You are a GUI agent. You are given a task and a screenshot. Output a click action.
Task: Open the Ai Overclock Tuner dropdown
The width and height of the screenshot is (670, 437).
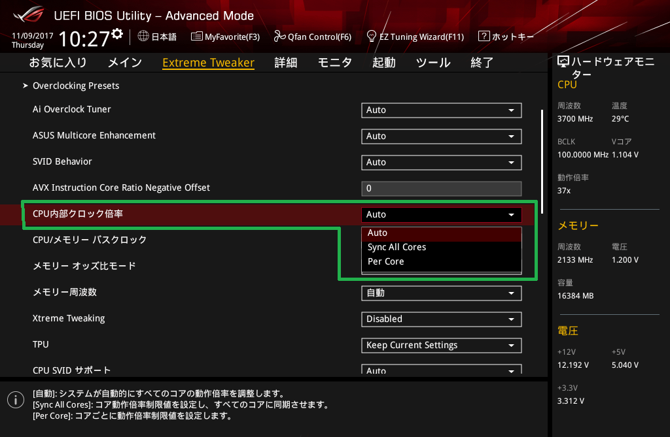[x=442, y=110]
